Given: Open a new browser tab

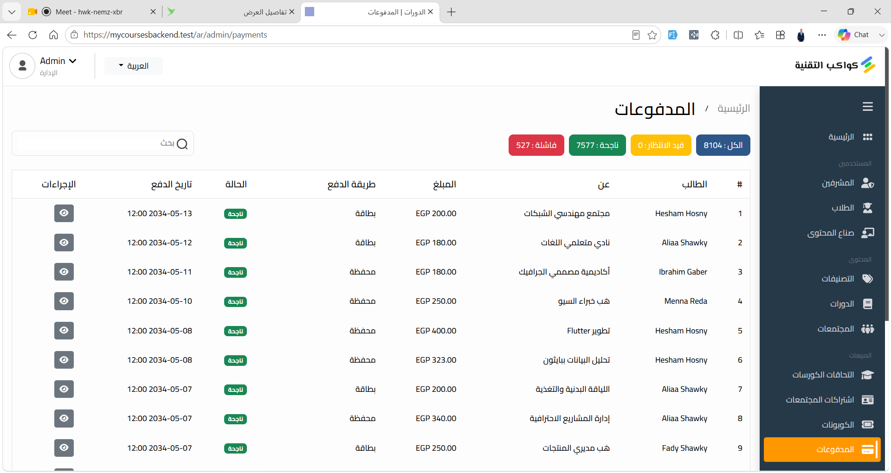Looking at the screenshot, I should click(x=451, y=12).
